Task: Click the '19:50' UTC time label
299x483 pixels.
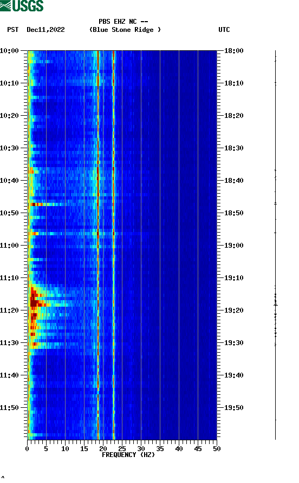Action: 234,408
